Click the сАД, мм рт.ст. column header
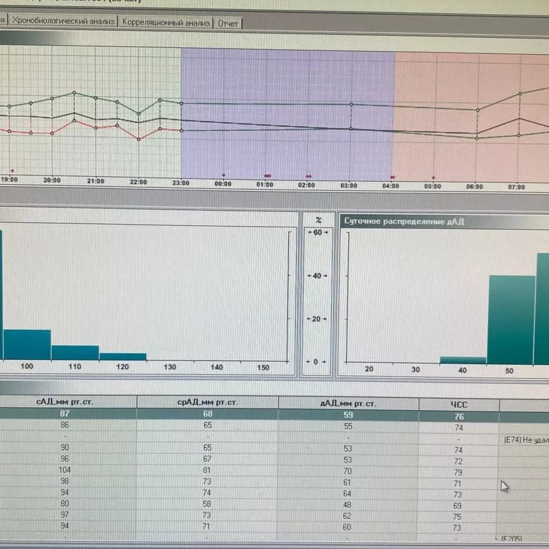 [65, 402]
